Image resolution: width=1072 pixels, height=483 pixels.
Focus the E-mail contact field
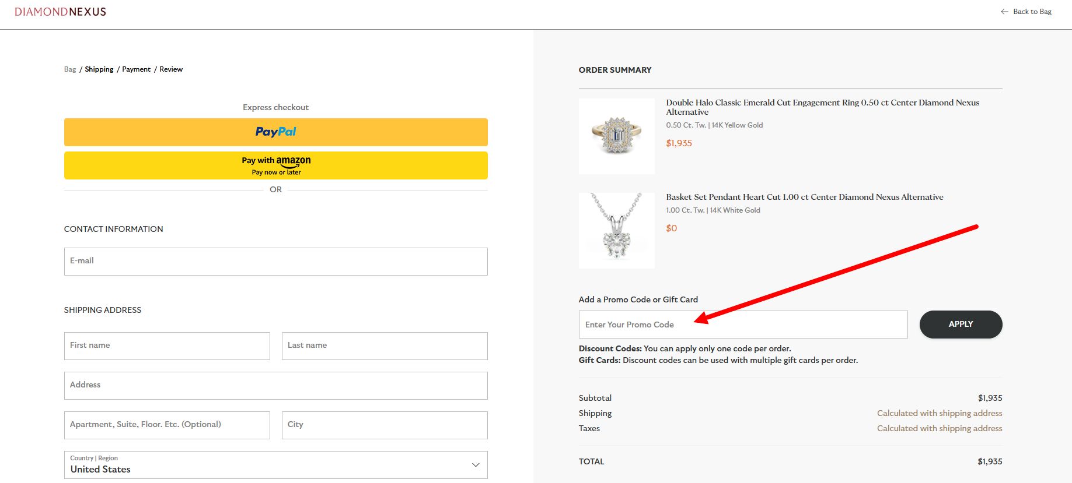point(275,261)
